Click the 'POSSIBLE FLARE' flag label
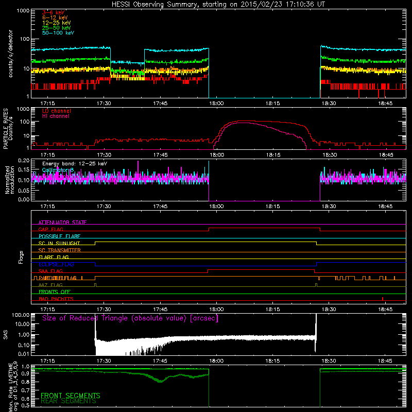Image resolution: width=412 pixels, height=412 pixels. pos(59,236)
